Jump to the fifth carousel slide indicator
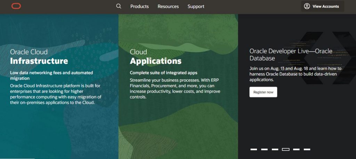Screen dimensions: 356x159 (296, 149)
